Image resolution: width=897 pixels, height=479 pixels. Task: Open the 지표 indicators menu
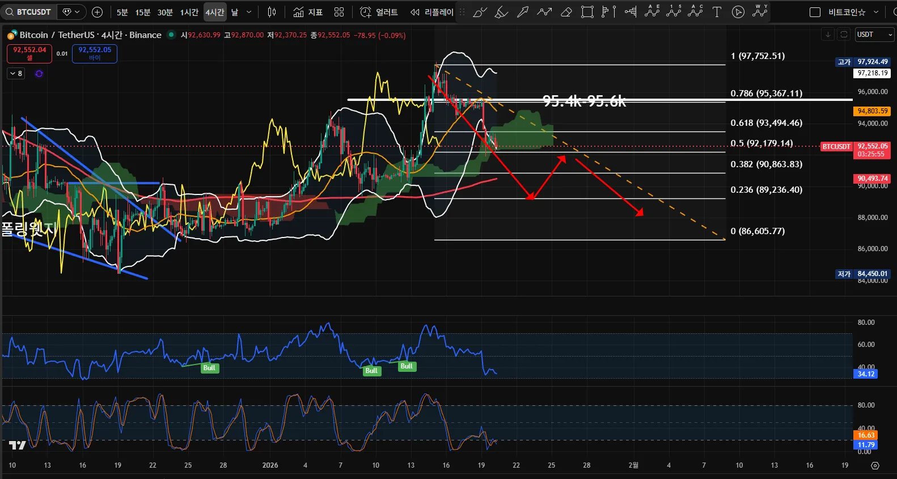click(308, 12)
